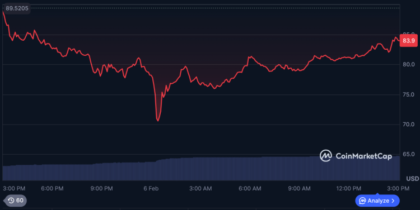Screen dimensions: 420x210
Task: Click the CoinMarketCap icon inside Analyze button
Action: pos(362,201)
